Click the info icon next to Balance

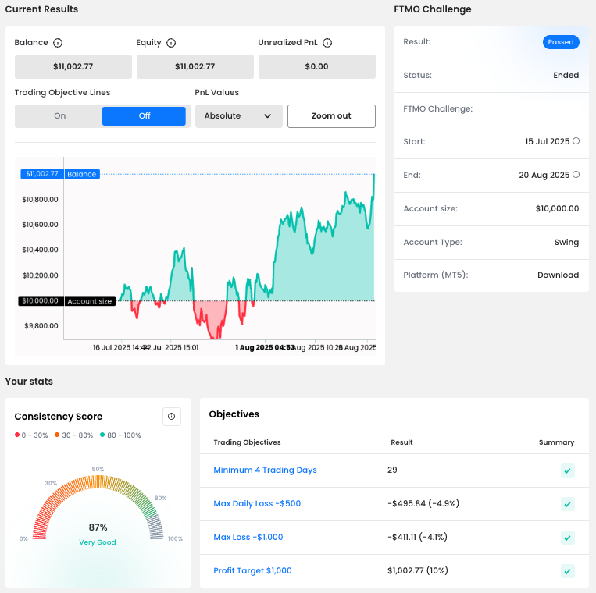click(x=58, y=43)
